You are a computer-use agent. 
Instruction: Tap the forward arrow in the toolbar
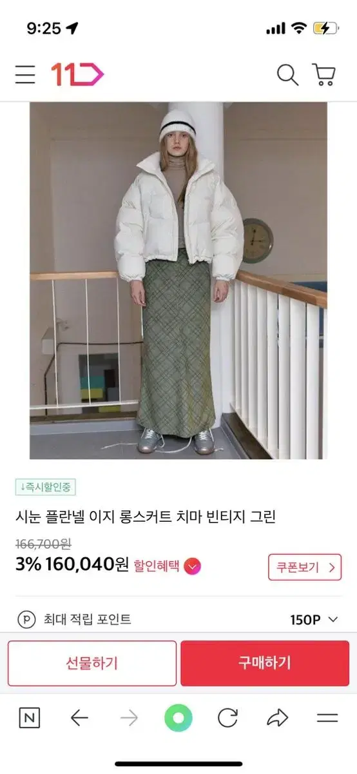(129, 718)
